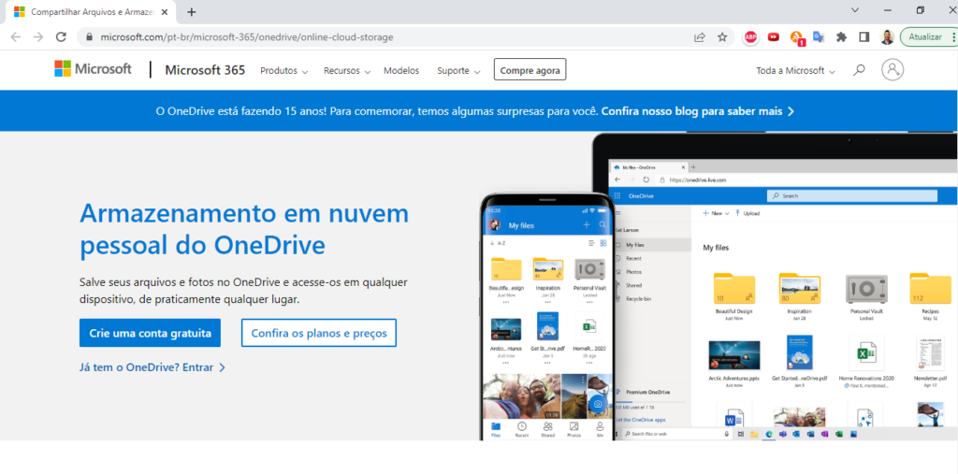Click the share page icon in address bar

(x=700, y=37)
